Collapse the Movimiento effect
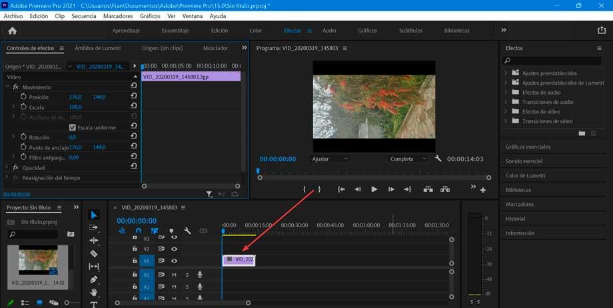613x308 pixels. pos(7,87)
